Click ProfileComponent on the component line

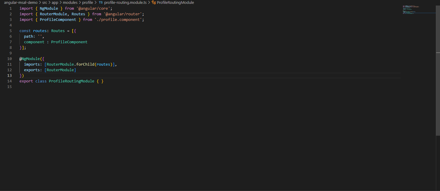coord(69,42)
